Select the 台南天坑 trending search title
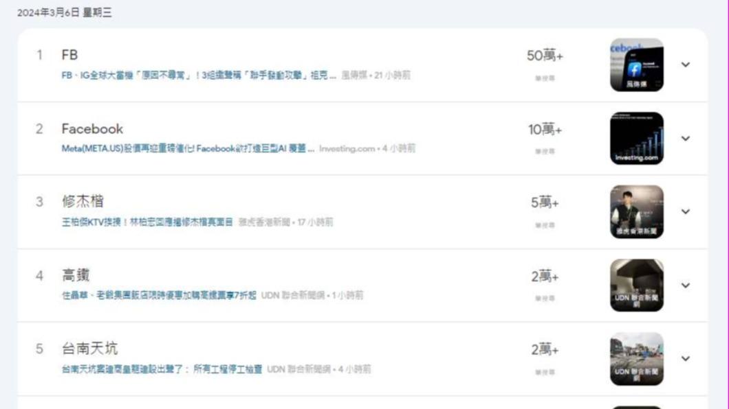729x409 pixels. [89, 348]
